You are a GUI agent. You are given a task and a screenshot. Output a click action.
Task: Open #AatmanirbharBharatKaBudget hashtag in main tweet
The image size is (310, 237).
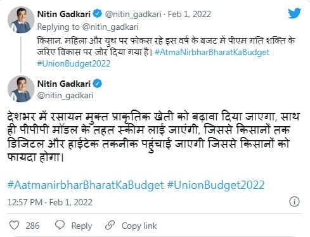pyautogui.click(x=86, y=185)
